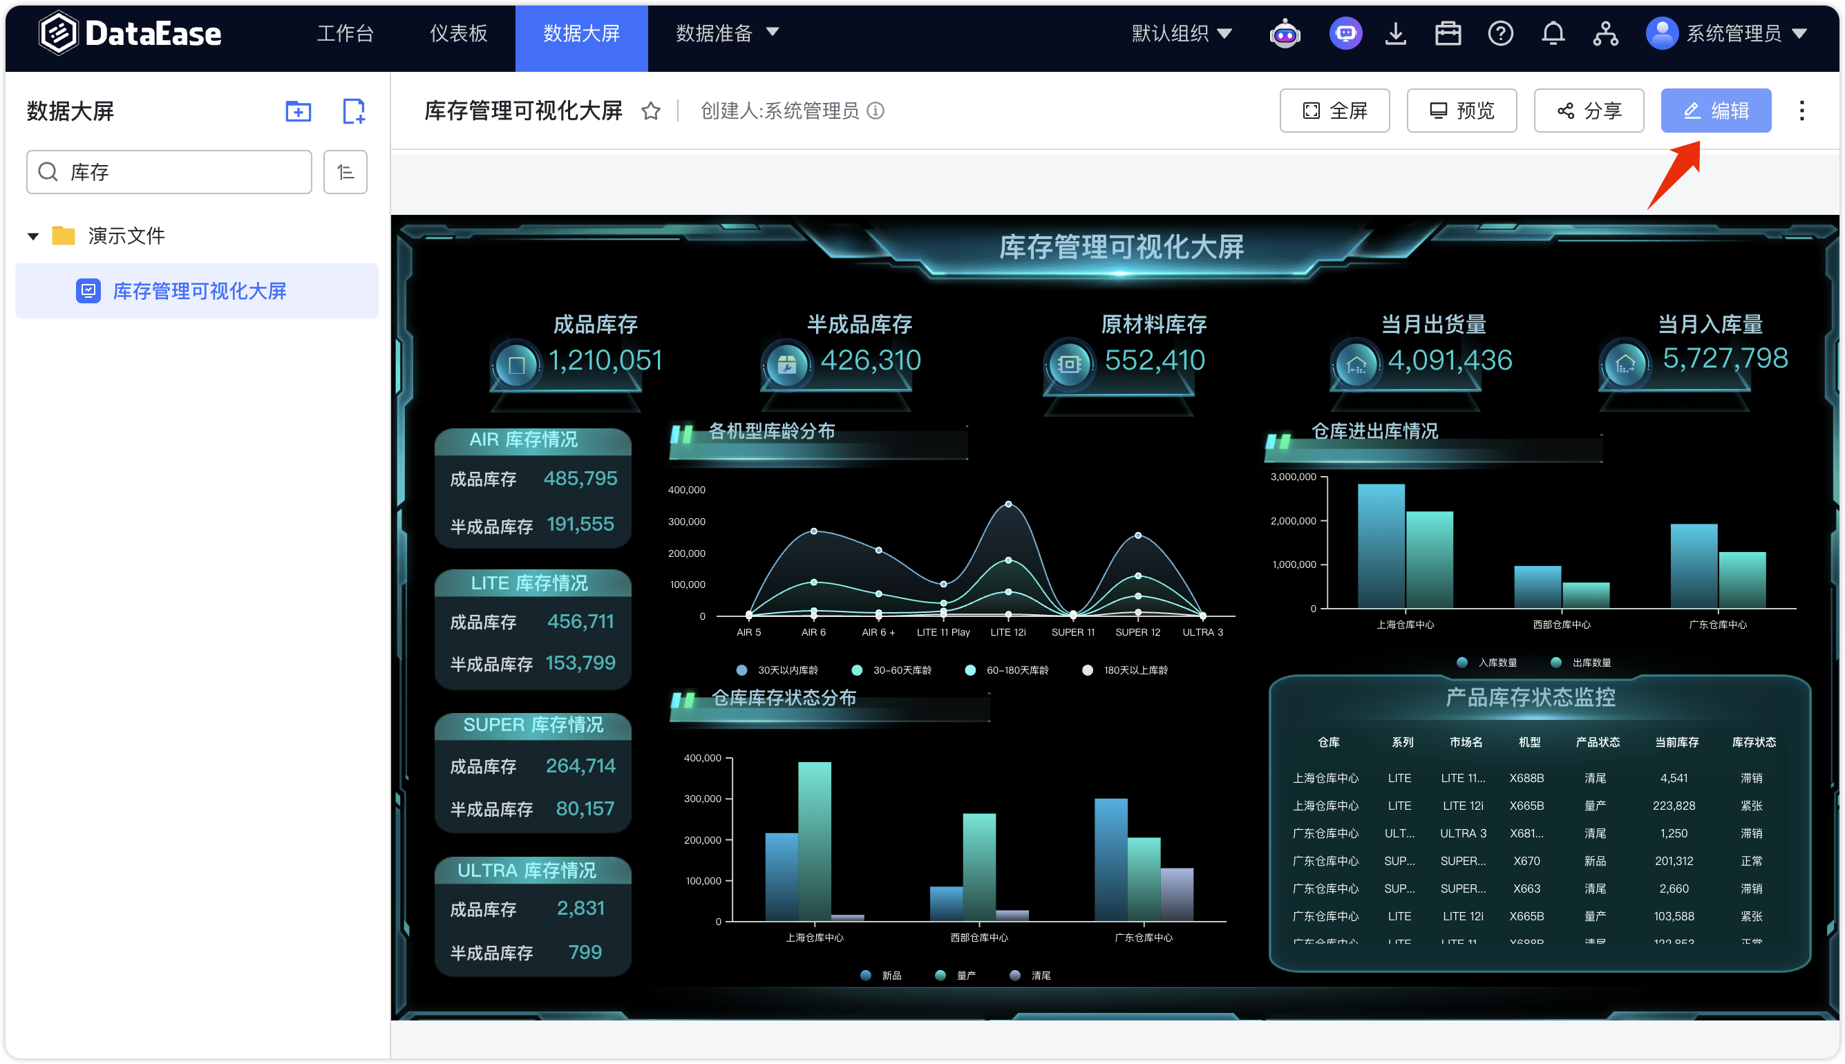The width and height of the screenshot is (1845, 1064).
Task: Click the search box containing 库存
Action: tap(169, 172)
